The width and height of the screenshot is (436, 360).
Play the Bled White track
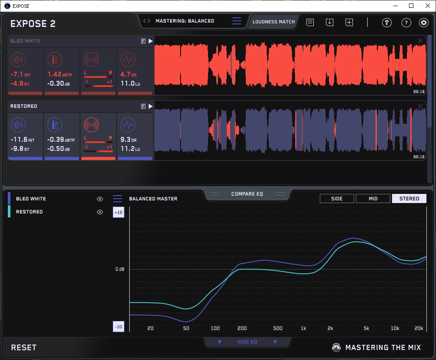(151, 41)
